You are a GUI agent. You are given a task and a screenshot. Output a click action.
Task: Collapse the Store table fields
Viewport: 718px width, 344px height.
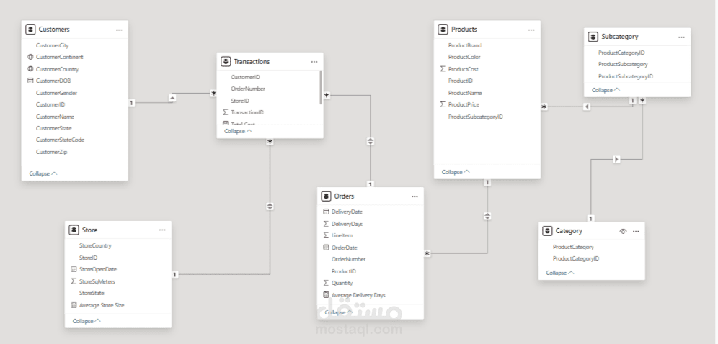pos(87,321)
